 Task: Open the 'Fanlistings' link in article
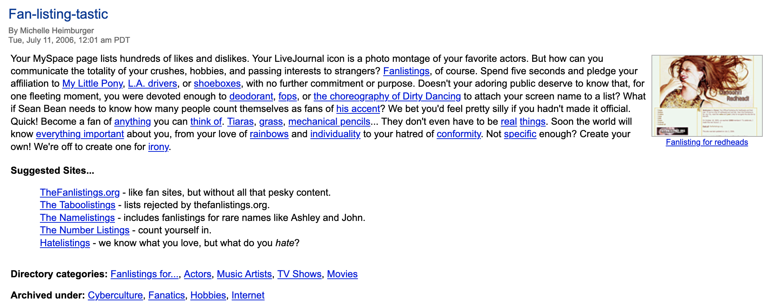(x=406, y=71)
